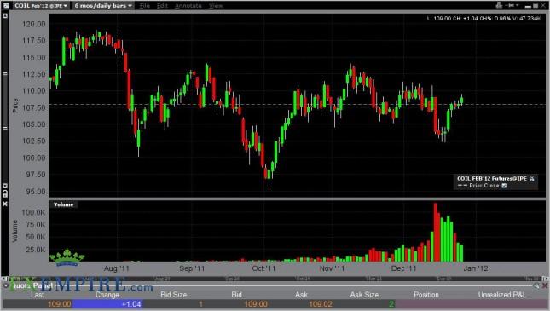Screen dimensions: 550x311
Task: Open the File menu
Action: coord(144,6)
